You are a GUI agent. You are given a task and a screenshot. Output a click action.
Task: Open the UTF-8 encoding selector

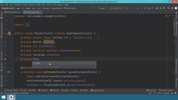(x=159, y=93)
